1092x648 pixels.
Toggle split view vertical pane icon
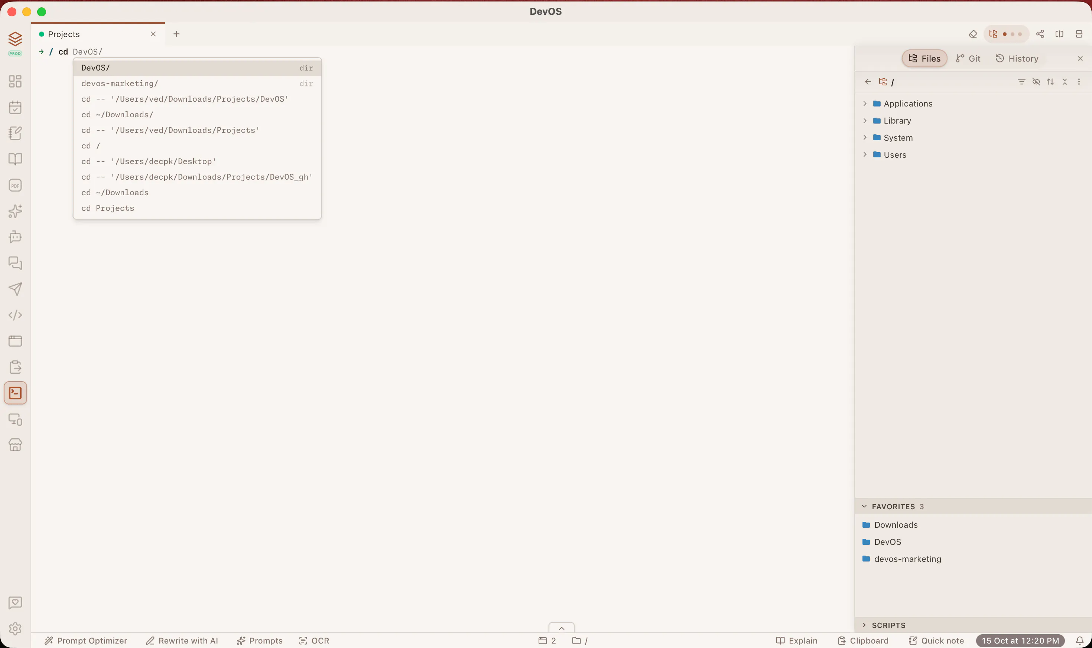1059,34
